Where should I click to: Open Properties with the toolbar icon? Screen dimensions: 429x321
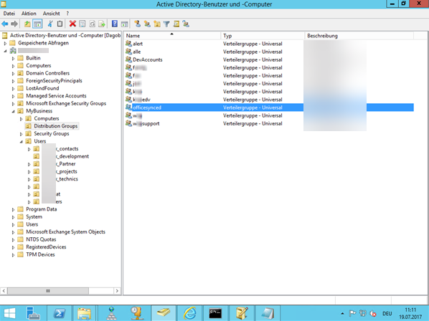pos(82,24)
